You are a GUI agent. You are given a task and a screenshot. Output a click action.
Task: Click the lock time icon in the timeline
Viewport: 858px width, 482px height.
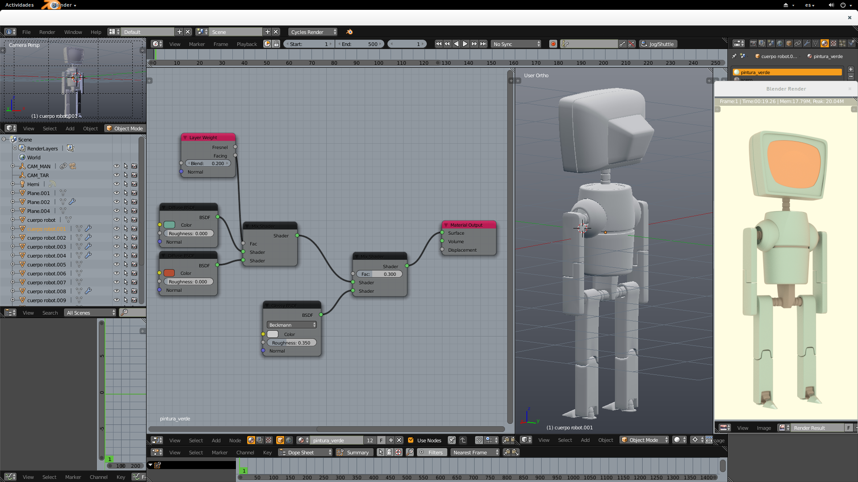pyautogui.click(x=277, y=44)
